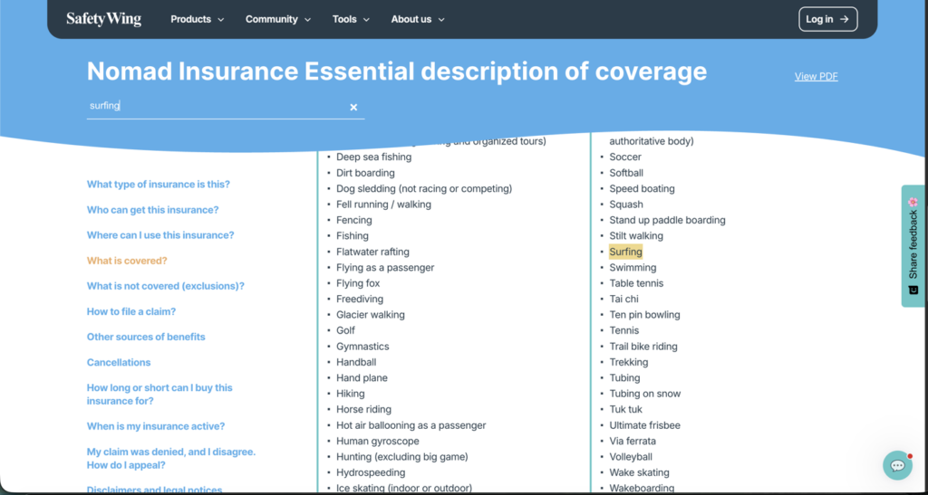This screenshot has width=928, height=495.
Task: Click the Hand plane entry
Action: [x=362, y=378]
